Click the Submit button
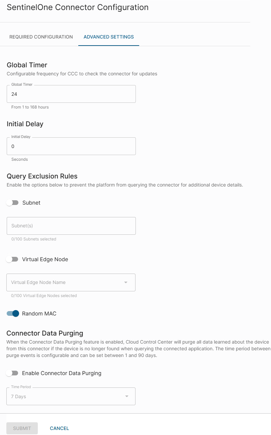The width and height of the screenshot is (271, 435). click(x=22, y=428)
